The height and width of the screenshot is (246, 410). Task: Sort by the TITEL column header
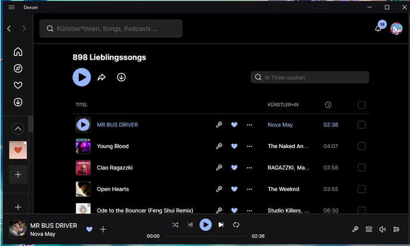82,104
